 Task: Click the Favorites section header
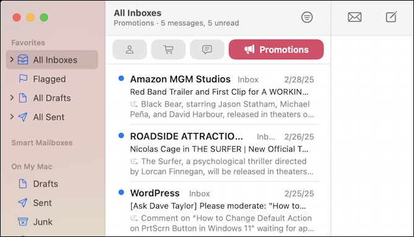click(x=28, y=43)
